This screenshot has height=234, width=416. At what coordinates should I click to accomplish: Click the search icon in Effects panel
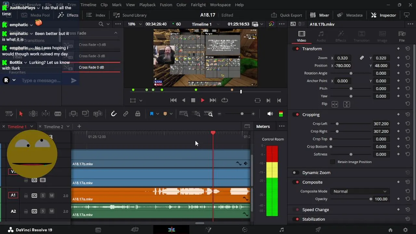(101, 24)
